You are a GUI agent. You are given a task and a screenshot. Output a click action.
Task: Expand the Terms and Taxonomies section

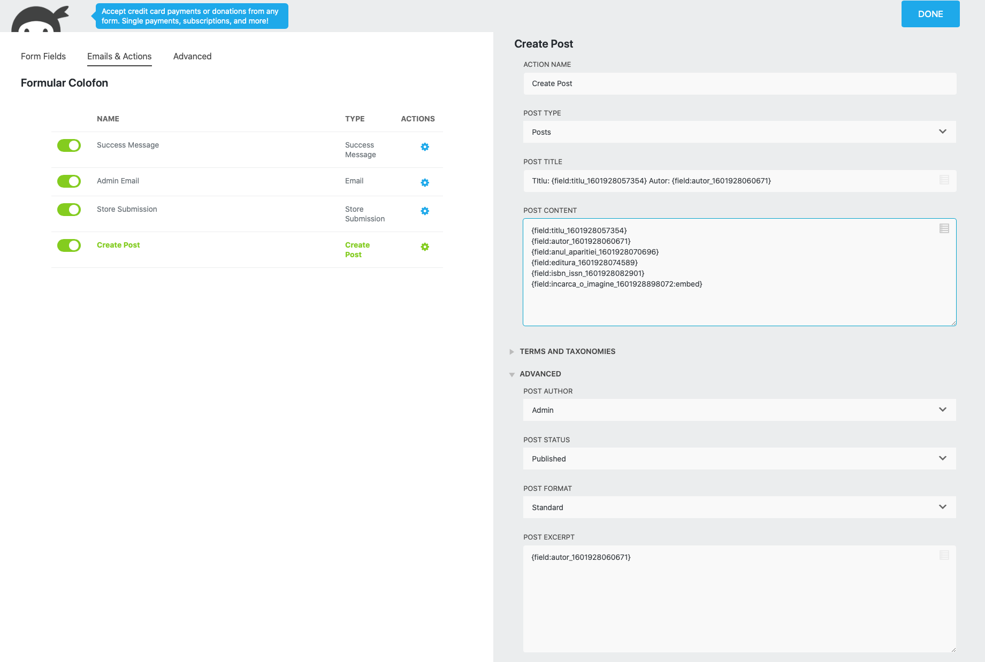click(567, 351)
